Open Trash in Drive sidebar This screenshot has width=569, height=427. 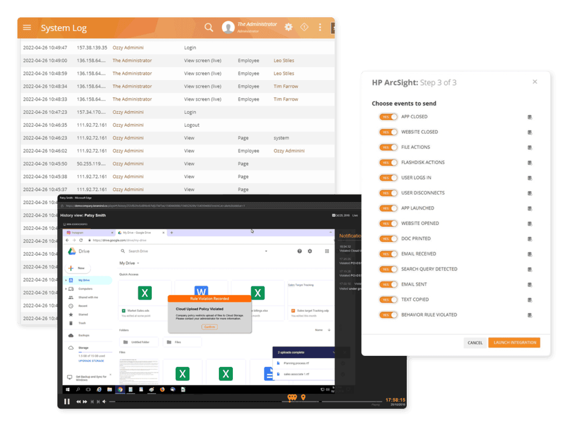click(82, 323)
